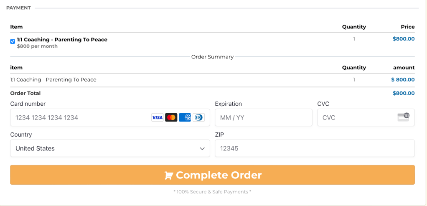This screenshot has width=427, height=206.
Task: Click into the Expiration MM / YY field
Action: pos(263,117)
